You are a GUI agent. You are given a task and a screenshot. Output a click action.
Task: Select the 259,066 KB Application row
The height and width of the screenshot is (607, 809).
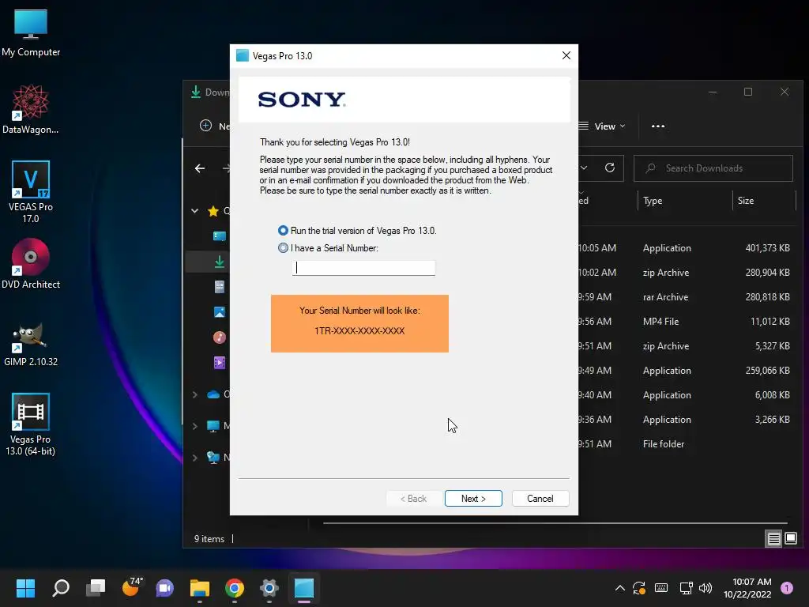pos(688,371)
